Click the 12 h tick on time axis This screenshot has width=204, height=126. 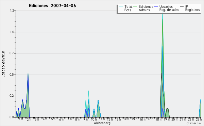click(x=110, y=119)
